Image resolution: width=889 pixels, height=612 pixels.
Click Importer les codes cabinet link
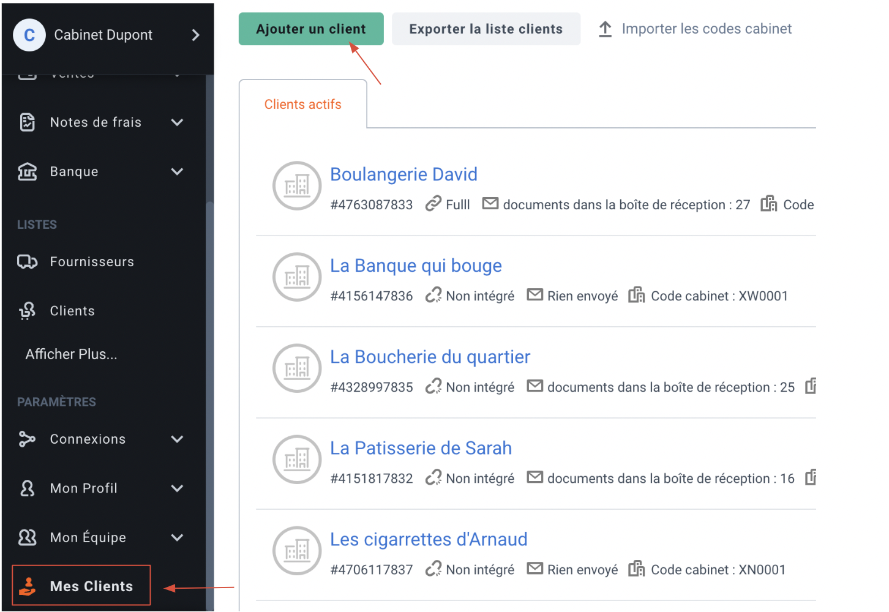pos(707,29)
